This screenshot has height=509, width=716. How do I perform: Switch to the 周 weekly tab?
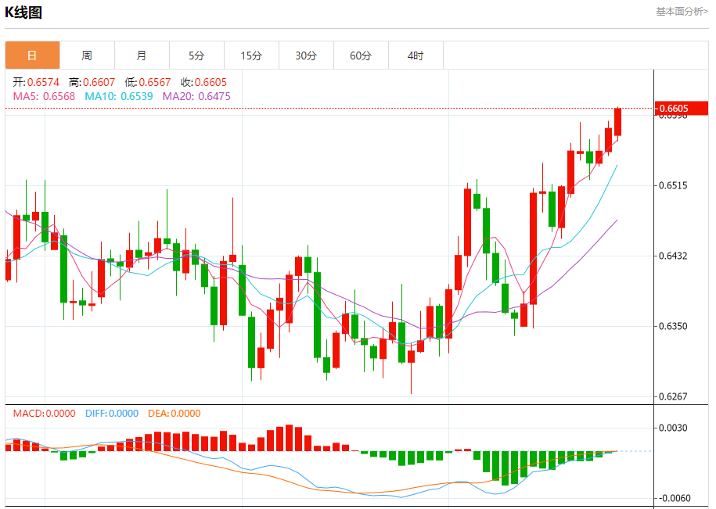(x=87, y=56)
